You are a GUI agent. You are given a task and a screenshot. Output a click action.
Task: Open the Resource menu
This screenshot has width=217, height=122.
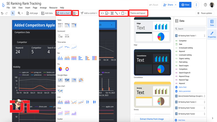click(x=53, y=8)
